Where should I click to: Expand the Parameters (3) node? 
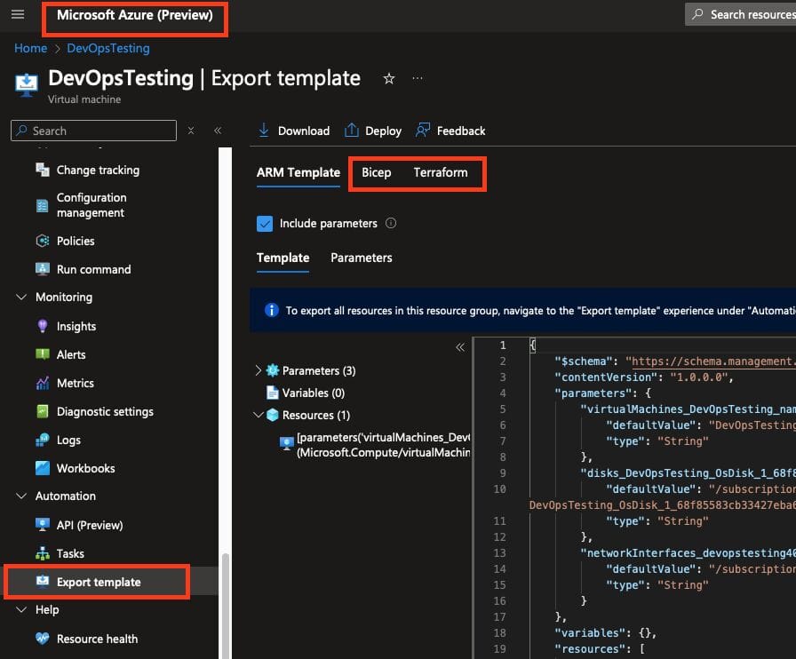[x=258, y=370]
